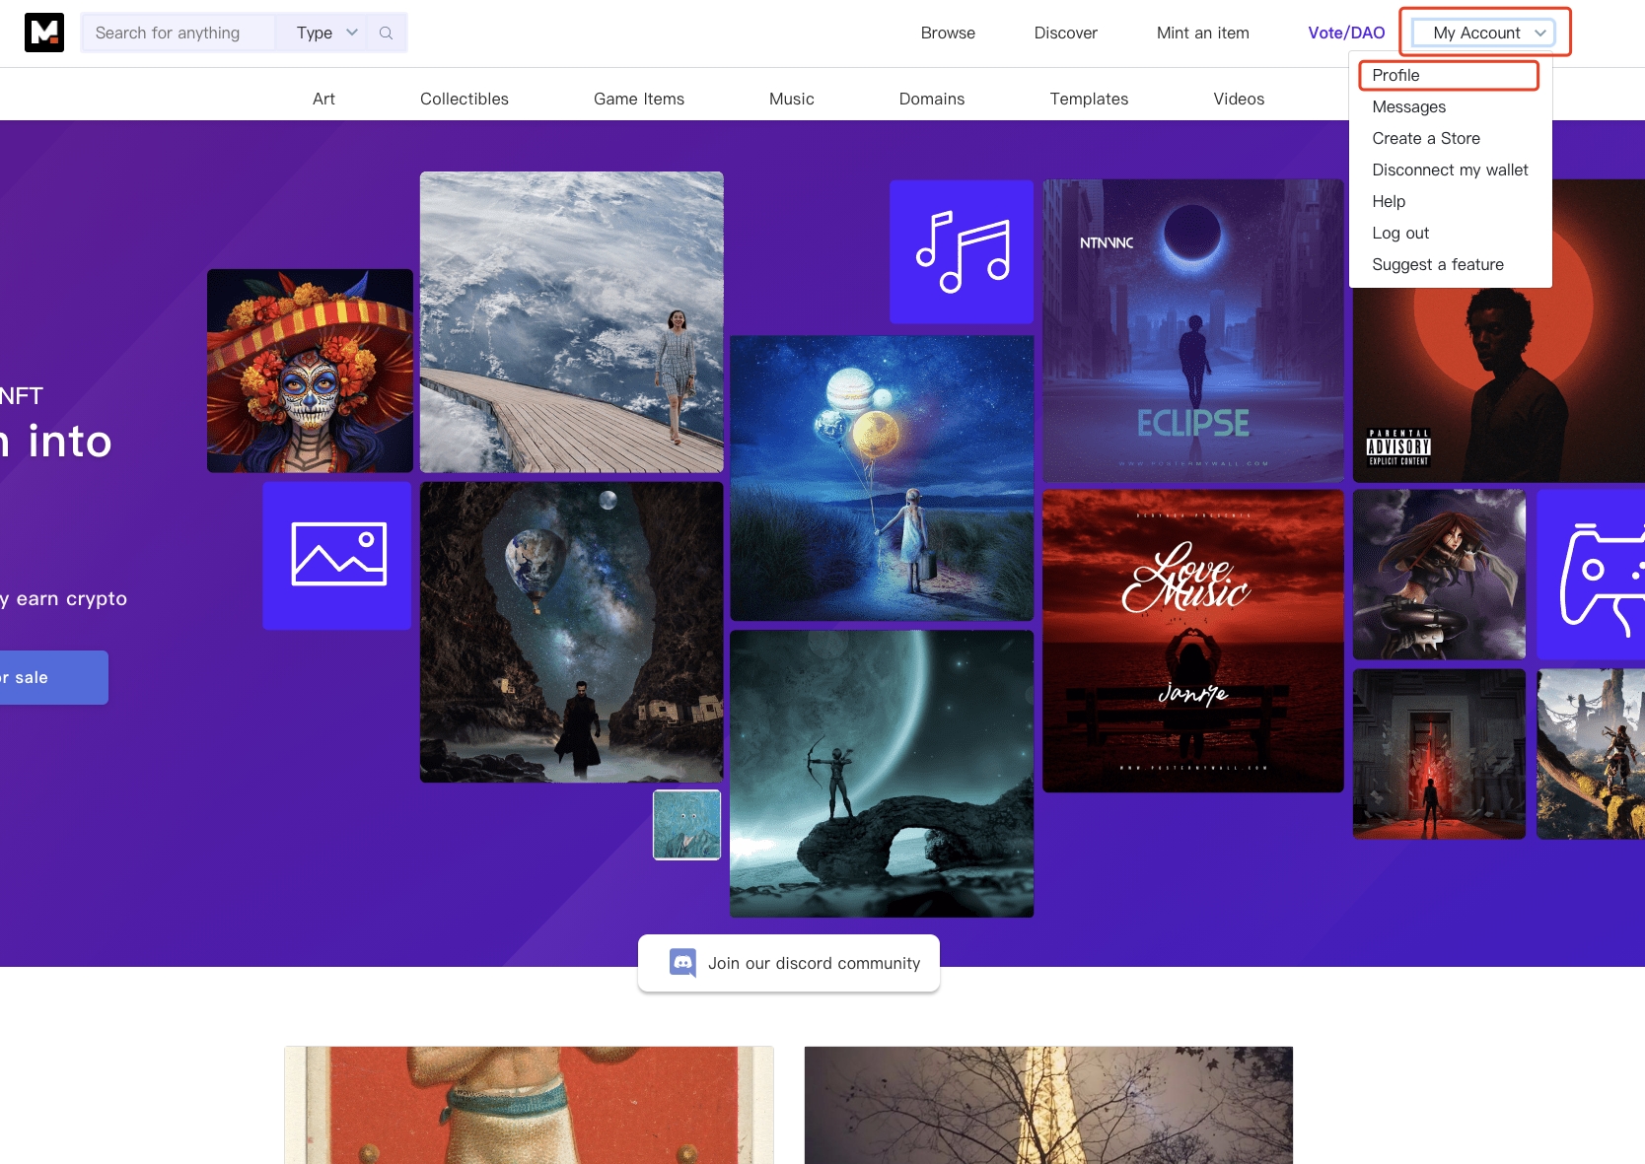
Task: Open the small teal pixel portrait thumbnail
Action: tap(687, 825)
